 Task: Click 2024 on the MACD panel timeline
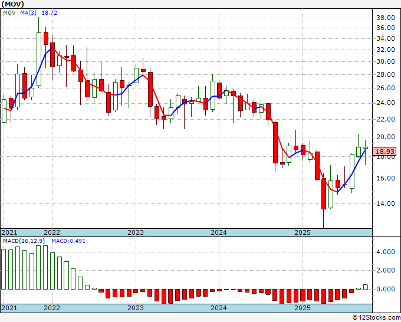tap(219, 308)
